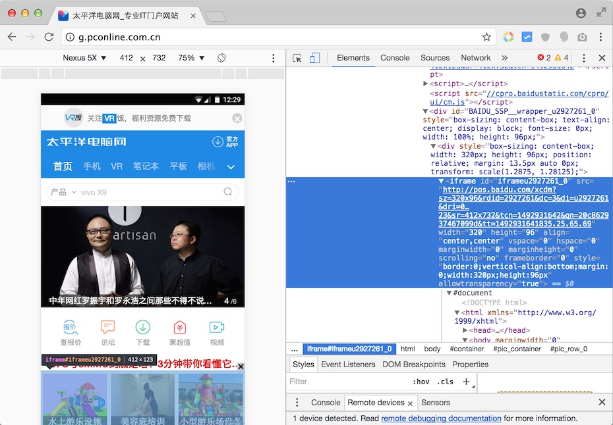Switch drawer to the Console tab

[325, 403]
